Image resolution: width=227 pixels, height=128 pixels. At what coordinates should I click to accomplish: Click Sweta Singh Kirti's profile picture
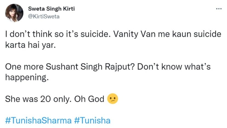(14, 13)
